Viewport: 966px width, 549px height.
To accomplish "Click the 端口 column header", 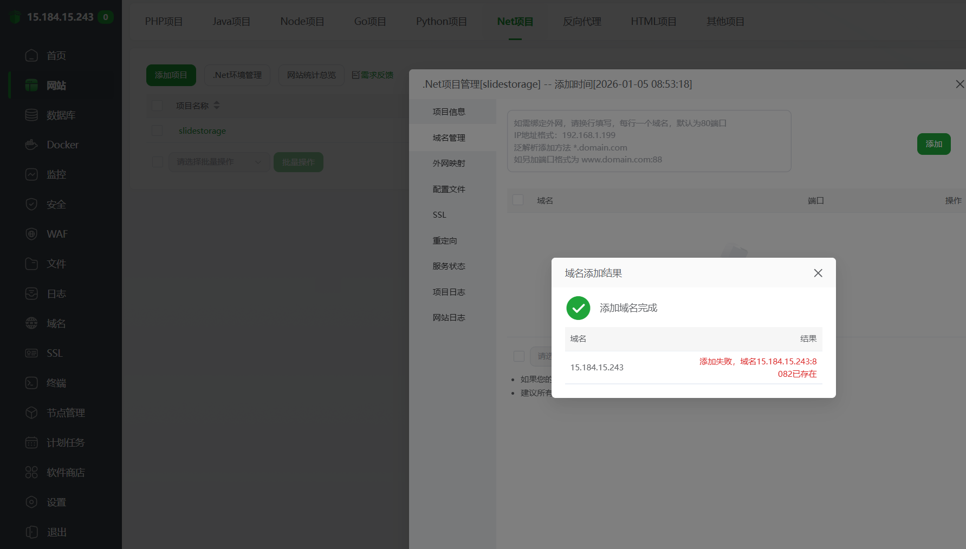I will coord(815,200).
